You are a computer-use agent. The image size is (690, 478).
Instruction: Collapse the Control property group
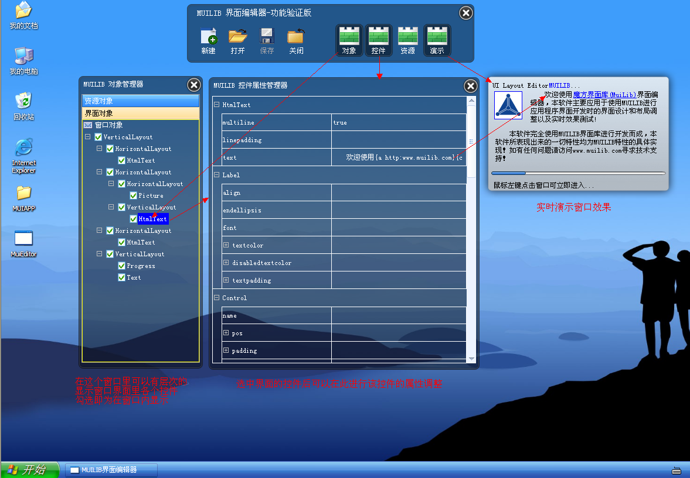click(216, 297)
